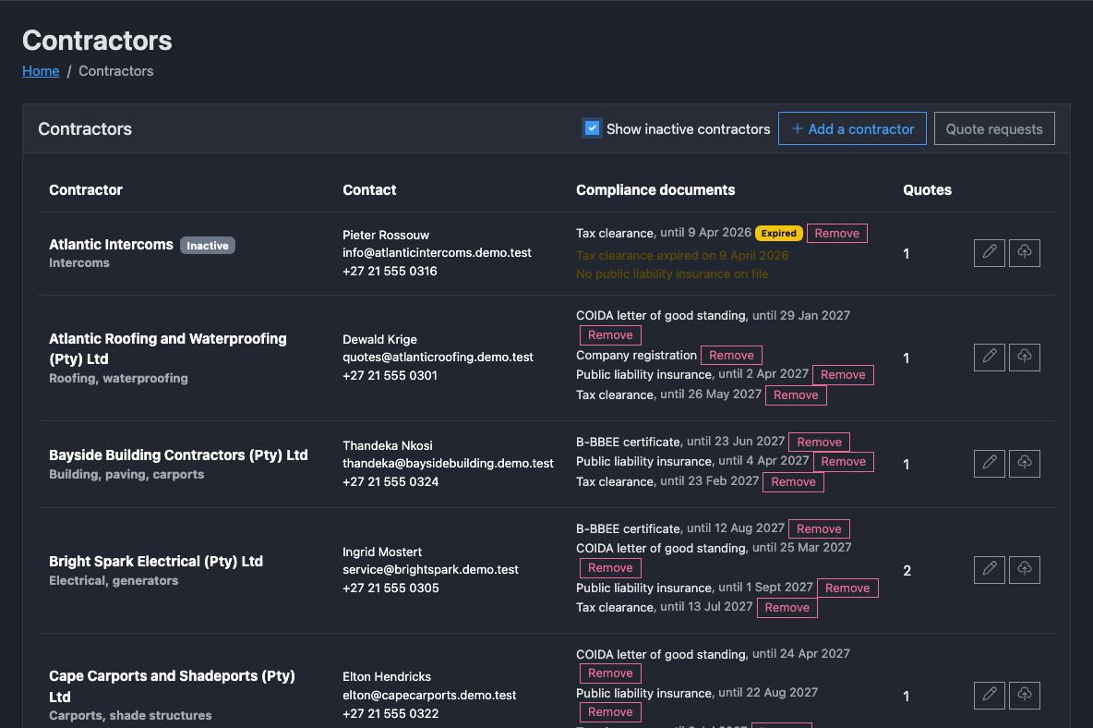Edit Atlantic Roofing and Waterproofing contractor
This screenshot has width=1093, height=728.
point(989,357)
